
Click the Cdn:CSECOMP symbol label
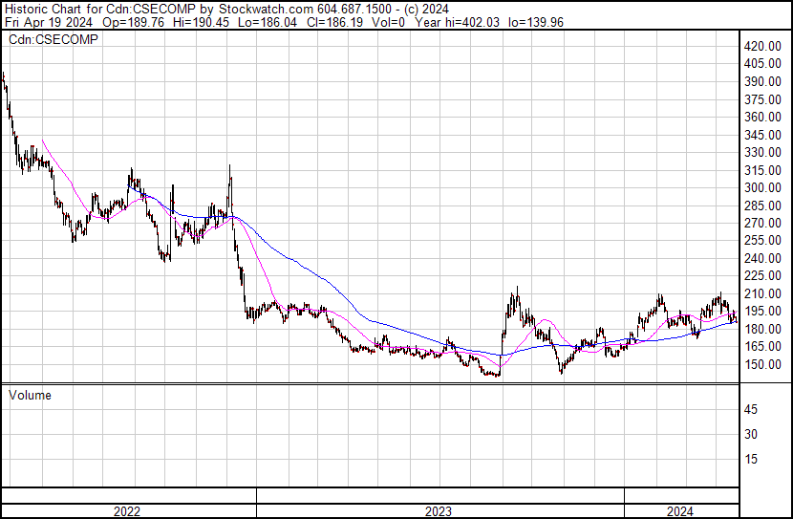pos(53,39)
